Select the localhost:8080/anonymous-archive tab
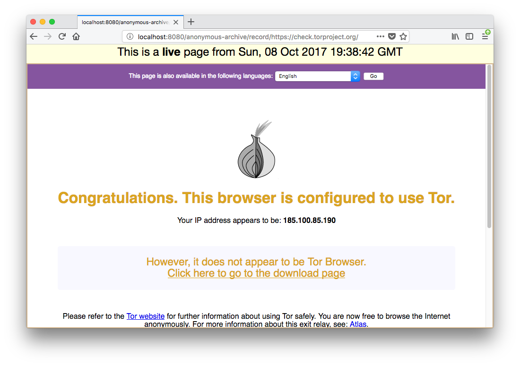 click(x=130, y=22)
